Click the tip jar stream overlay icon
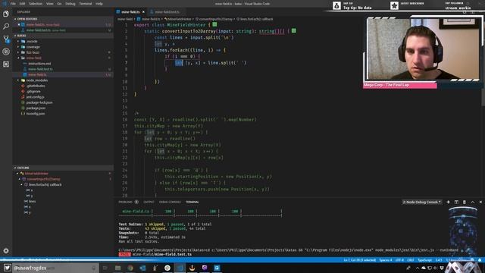This screenshot has width=485, height=273. pyautogui.click(x=336, y=5)
